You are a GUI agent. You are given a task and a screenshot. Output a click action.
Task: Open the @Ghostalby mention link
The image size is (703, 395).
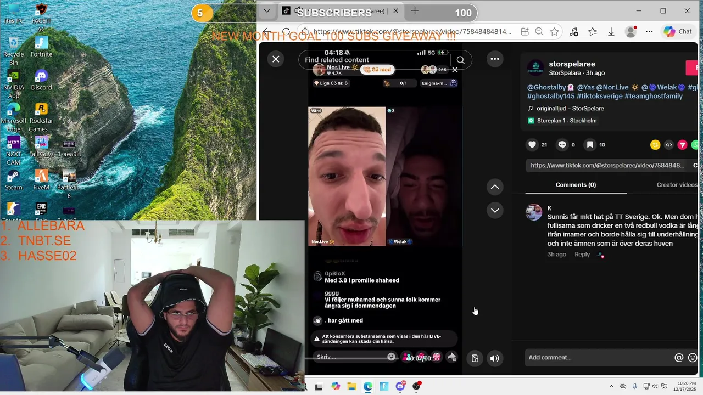point(550,87)
